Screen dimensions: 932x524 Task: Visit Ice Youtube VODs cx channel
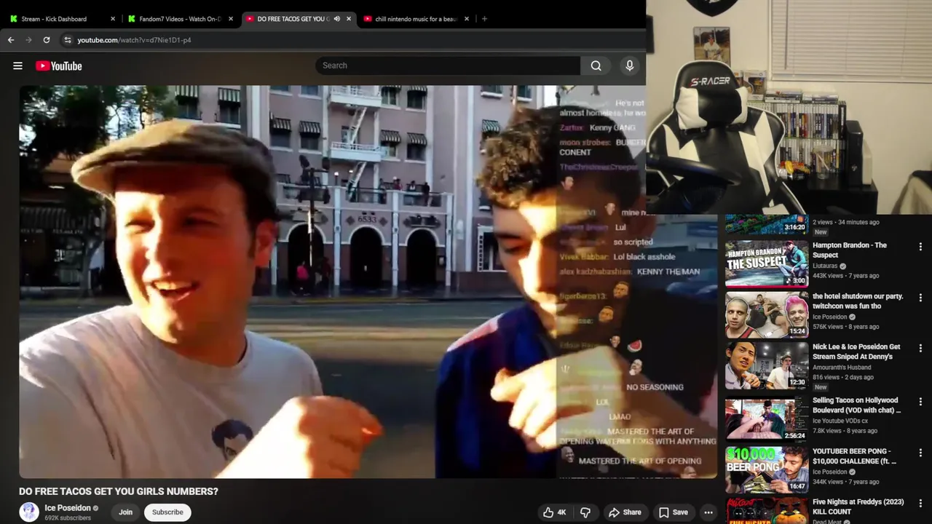(x=840, y=421)
